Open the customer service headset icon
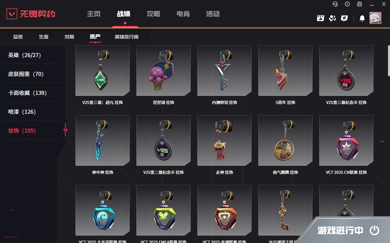The height and width of the screenshot is (243, 390). coord(335,4)
